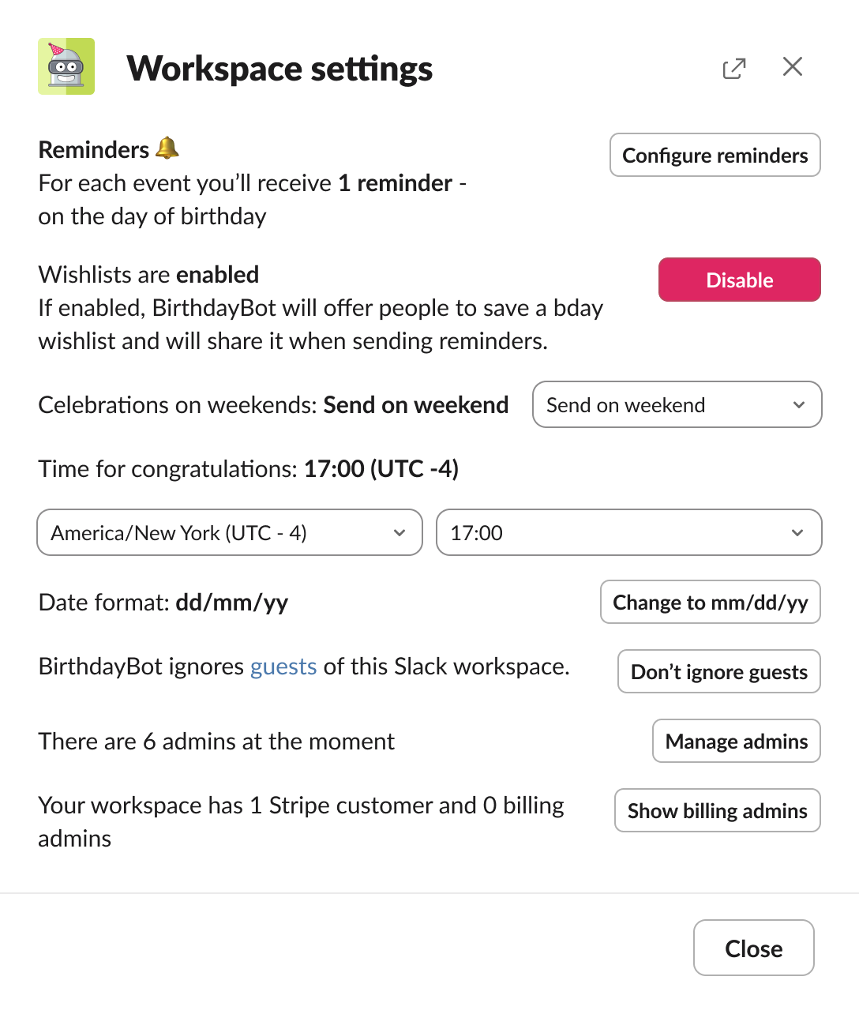Stop ignoring guests in this workspace
Screen dimensions: 859x1014
point(718,671)
